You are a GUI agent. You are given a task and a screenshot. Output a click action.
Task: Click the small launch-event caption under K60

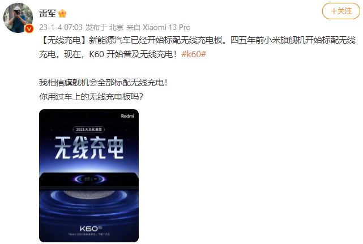pyautogui.click(x=89, y=234)
